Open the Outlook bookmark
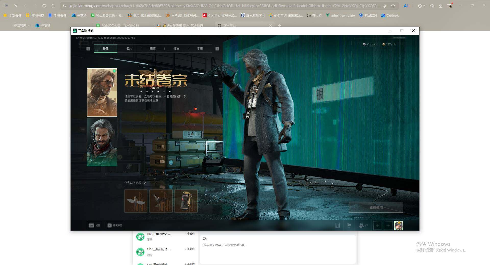This screenshot has height=265, width=490. point(390,16)
